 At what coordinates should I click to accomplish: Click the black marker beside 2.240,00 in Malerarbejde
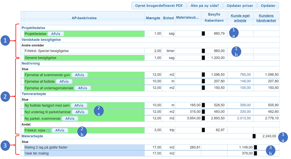point(254,136)
